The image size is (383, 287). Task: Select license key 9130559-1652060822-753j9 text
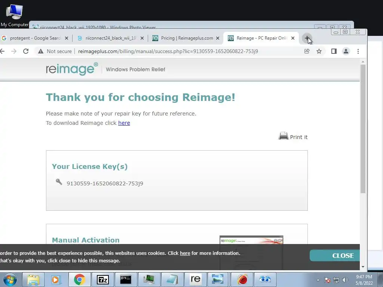pyautogui.click(x=105, y=183)
